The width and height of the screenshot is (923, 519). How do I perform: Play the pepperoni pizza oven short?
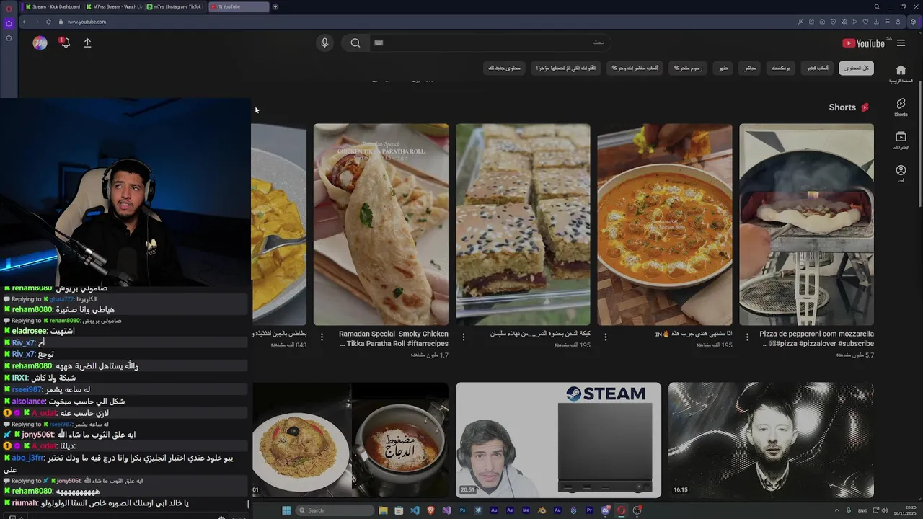[x=806, y=225]
